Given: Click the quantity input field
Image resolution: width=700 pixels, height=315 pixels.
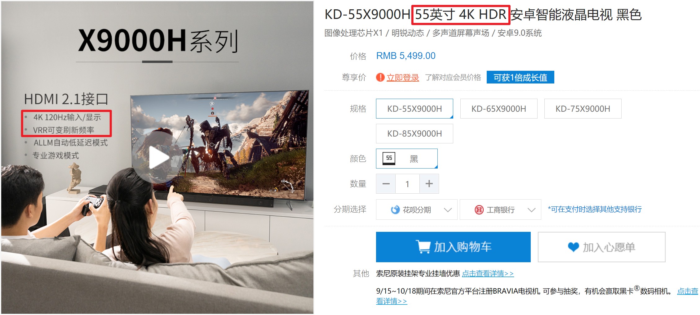Looking at the screenshot, I should pyautogui.click(x=407, y=184).
